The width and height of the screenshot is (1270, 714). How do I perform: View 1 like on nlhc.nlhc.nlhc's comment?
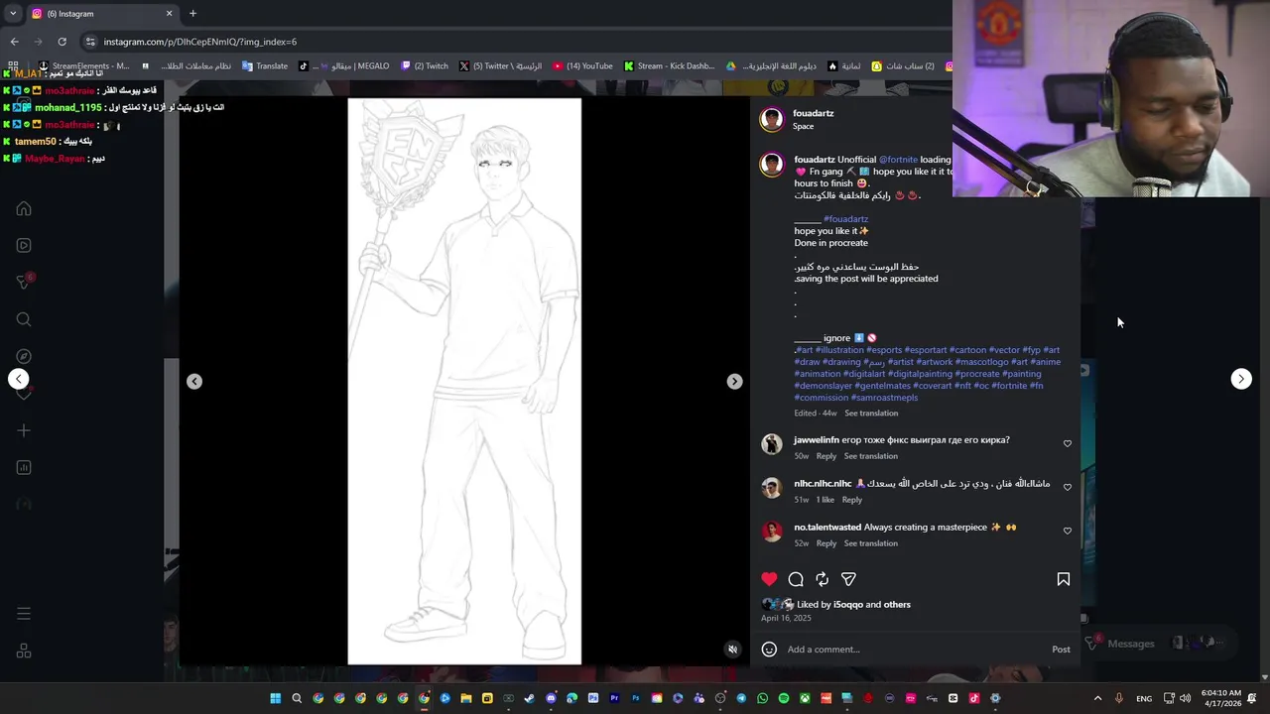[x=825, y=500]
